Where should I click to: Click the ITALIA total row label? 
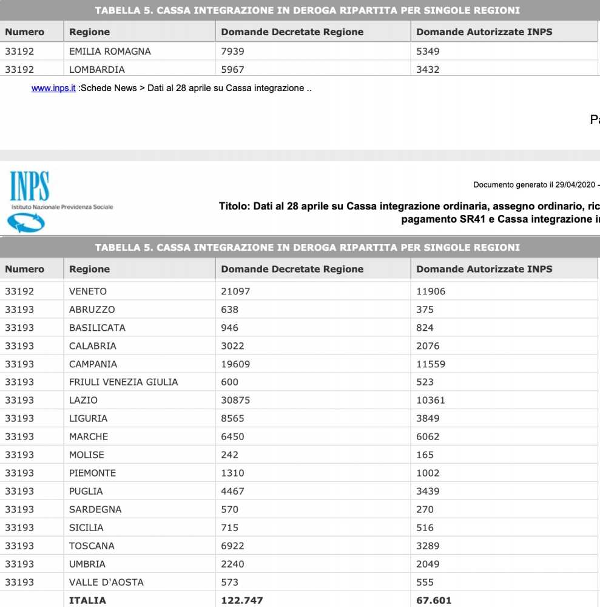[87, 601]
